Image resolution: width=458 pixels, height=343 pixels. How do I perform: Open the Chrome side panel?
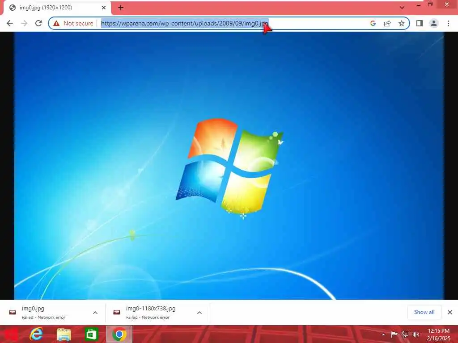point(420,23)
